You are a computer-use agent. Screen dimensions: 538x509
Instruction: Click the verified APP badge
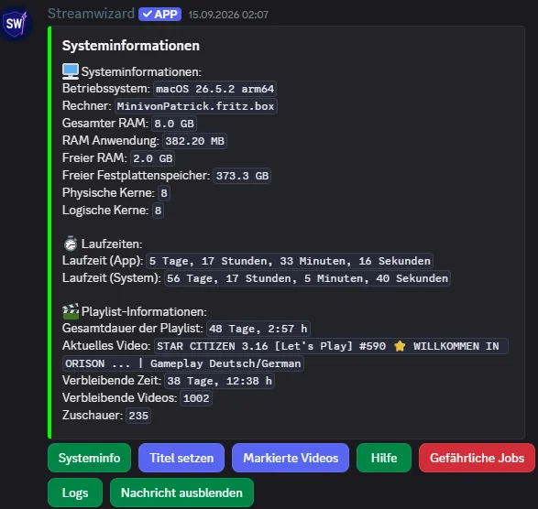[159, 15]
